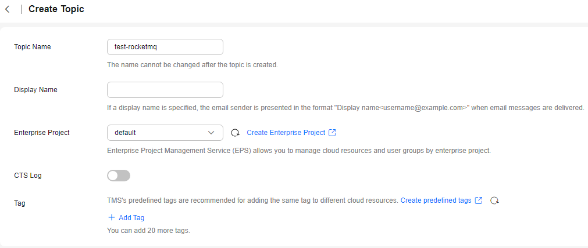
Task: Click the CTS Log label text
Action: click(28, 176)
